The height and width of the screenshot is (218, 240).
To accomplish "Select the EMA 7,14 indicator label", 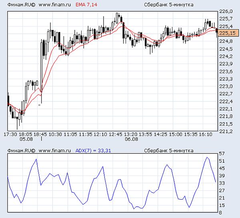I will pos(86,5).
